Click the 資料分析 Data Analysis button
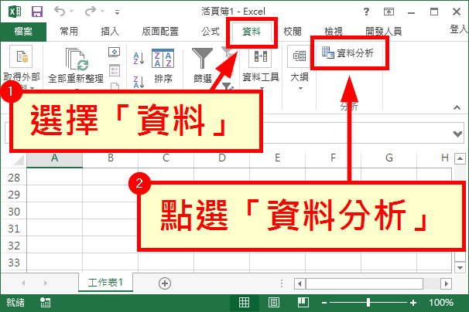The height and width of the screenshot is (312, 469). [347, 53]
